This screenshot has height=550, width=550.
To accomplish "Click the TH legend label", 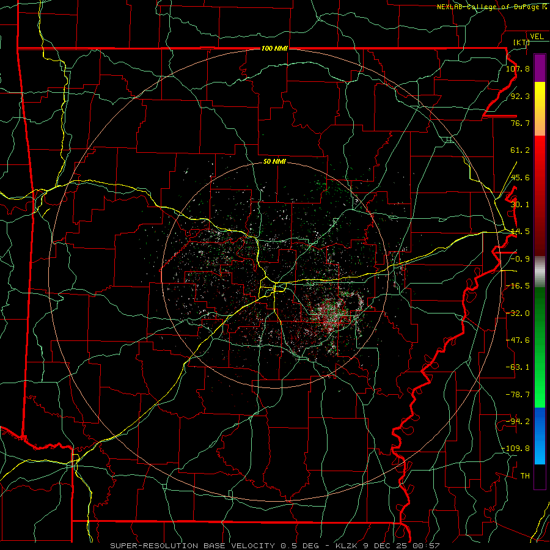I will tap(525, 476).
